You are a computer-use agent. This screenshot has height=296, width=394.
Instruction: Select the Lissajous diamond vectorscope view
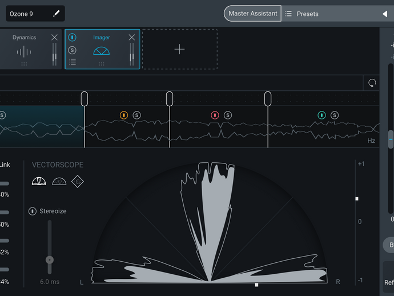(x=78, y=181)
